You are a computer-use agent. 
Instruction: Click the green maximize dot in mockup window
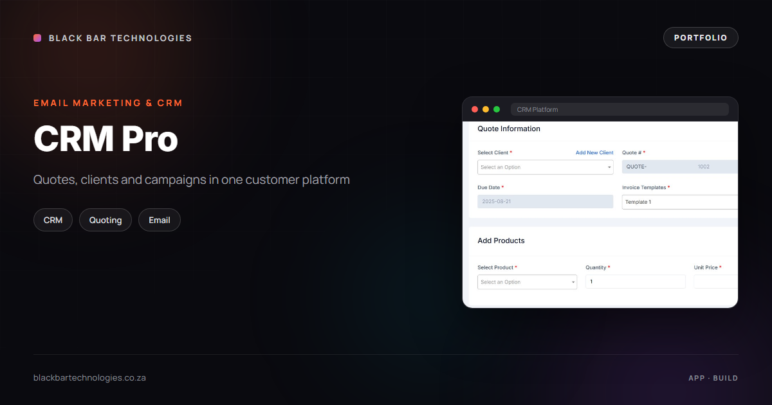[x=497, y=109]
